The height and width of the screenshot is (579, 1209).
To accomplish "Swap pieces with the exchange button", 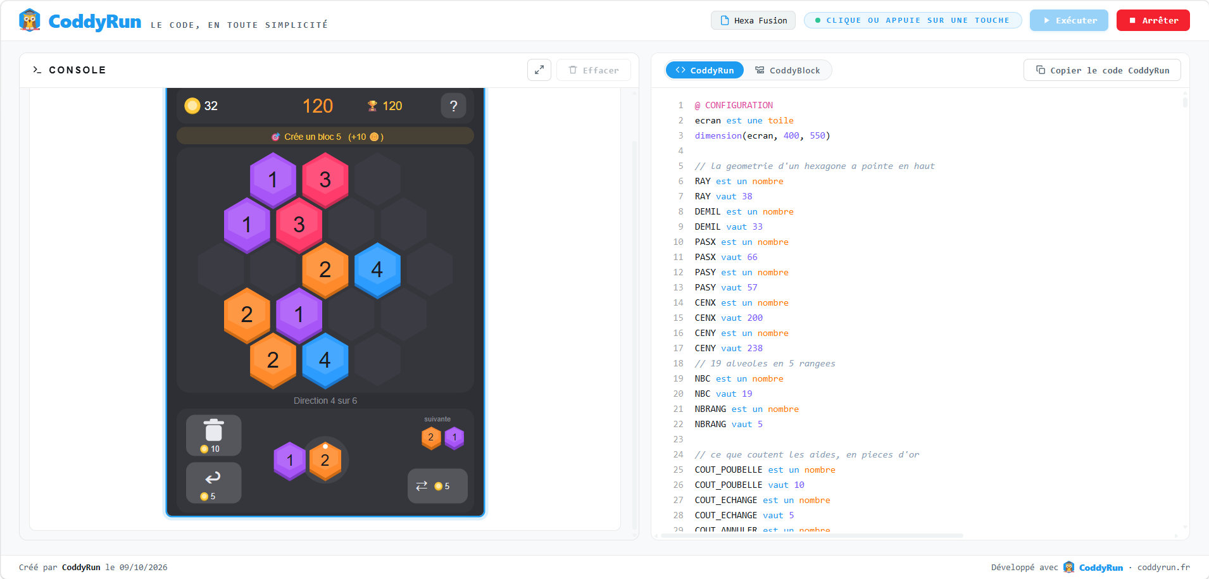I will pos(437,486).
